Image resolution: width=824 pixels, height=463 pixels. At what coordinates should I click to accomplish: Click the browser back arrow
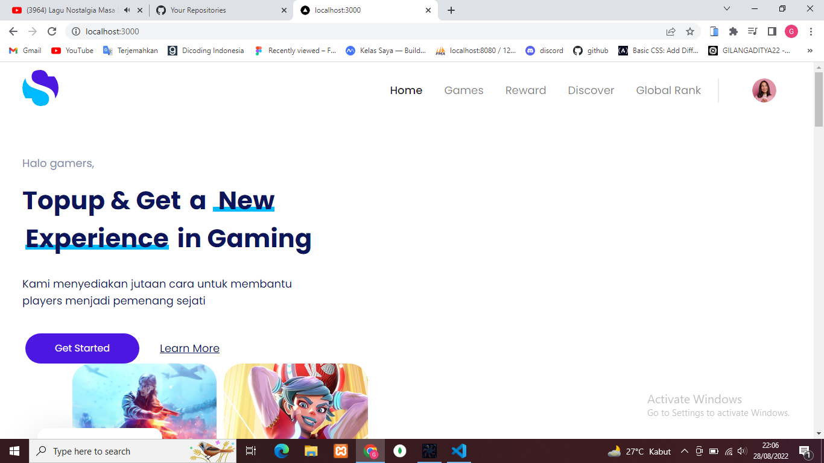click(x=12, y=31)
